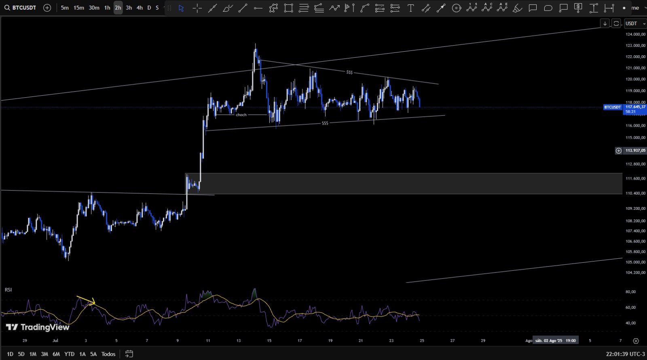647x360 pixels.
Task: Click the BTCUSDT symbol search
Action: pos(20,8)
